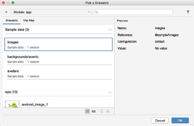The width and height of the screenshot is (194, 126).
Task: Select the Drawable tab
Action: [11, 21]
